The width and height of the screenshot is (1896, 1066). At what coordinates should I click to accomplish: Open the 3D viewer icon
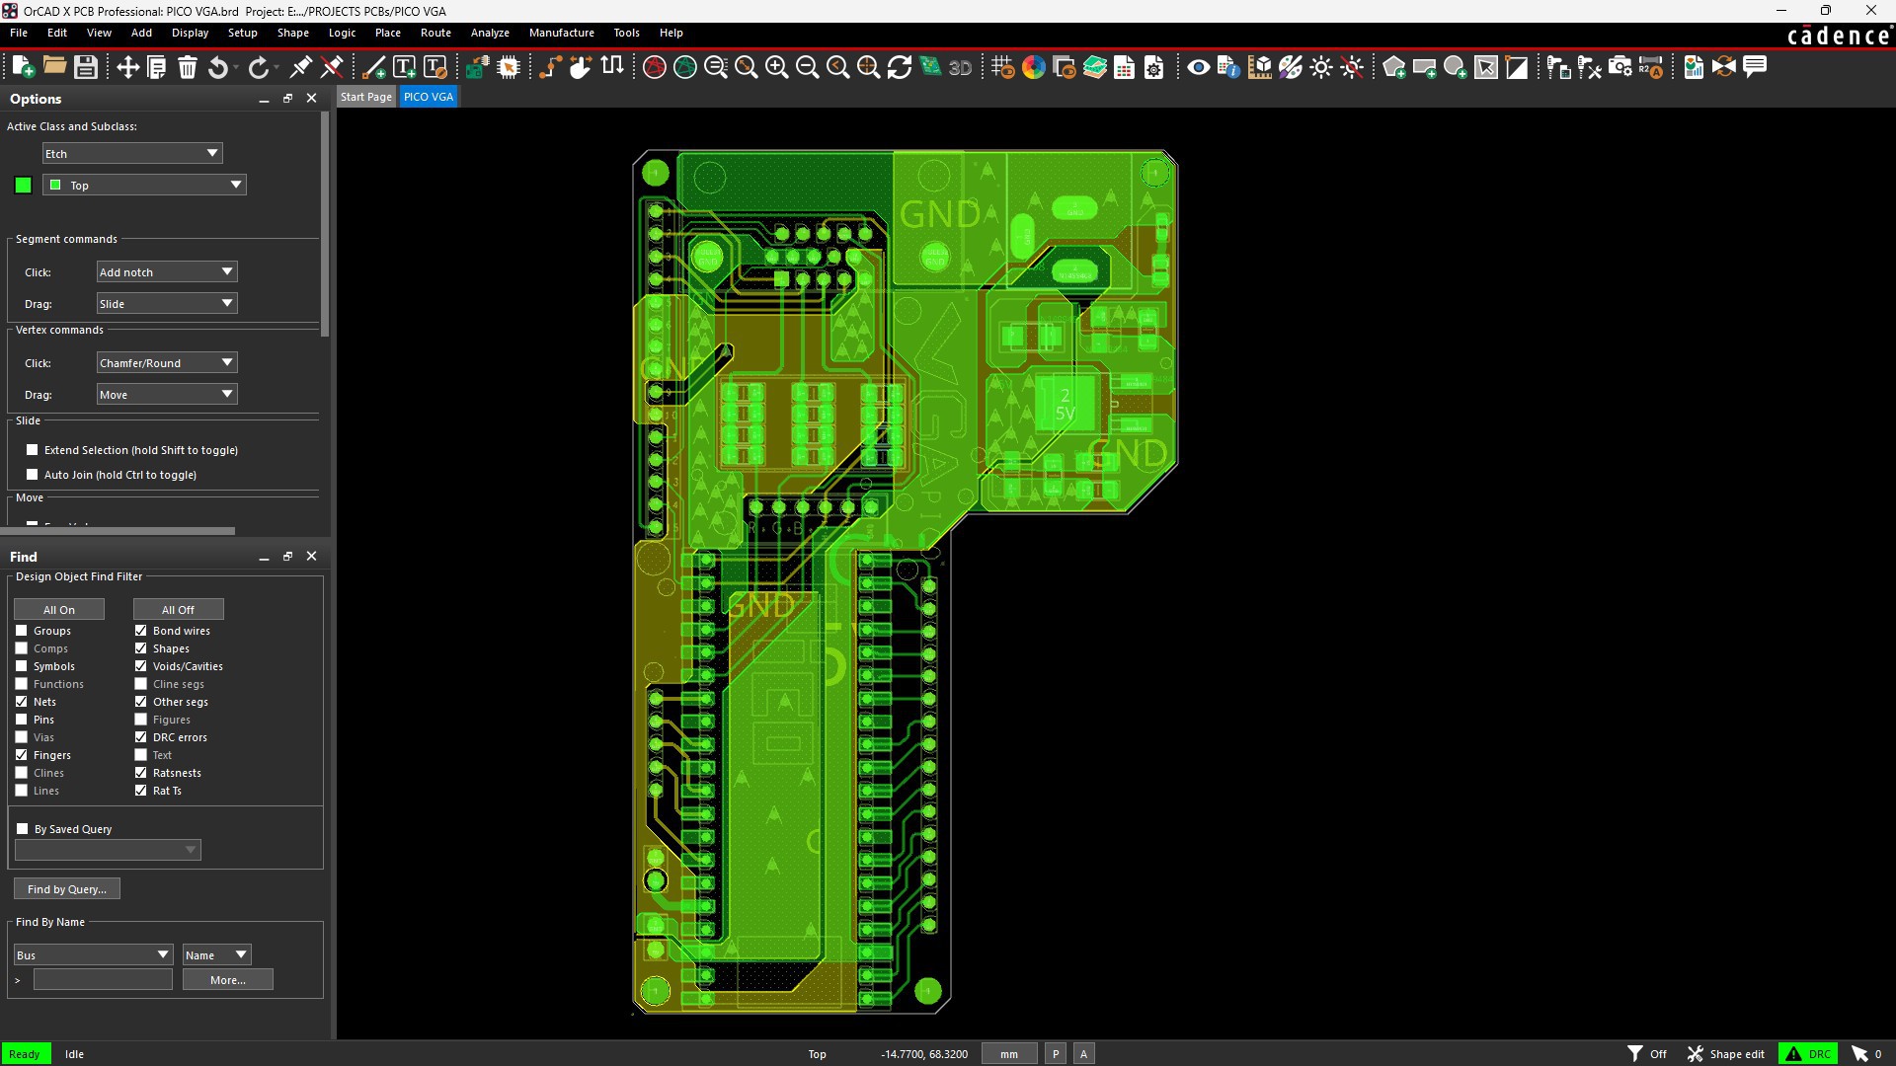click(960, 67)
